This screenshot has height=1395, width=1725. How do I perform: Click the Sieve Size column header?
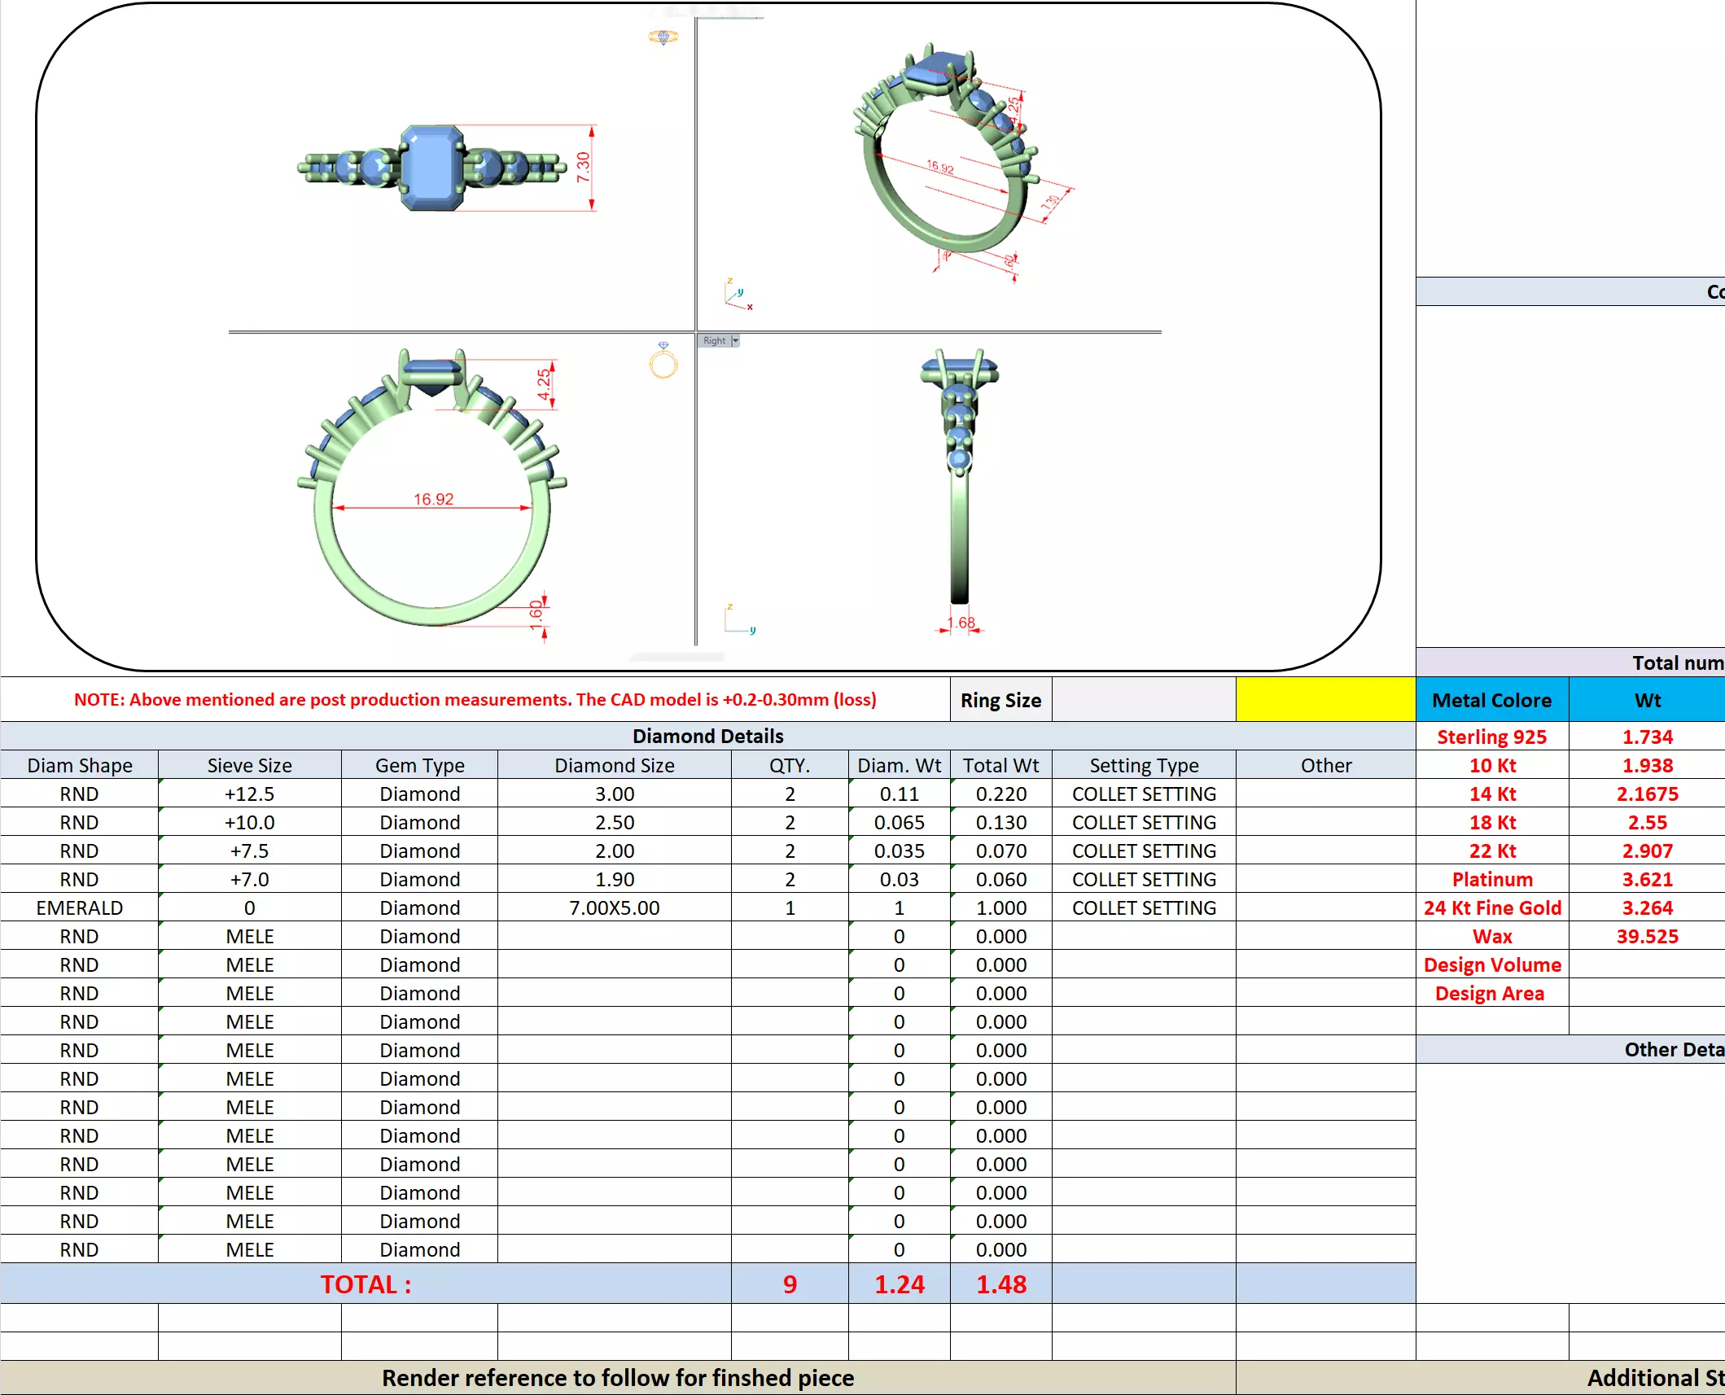pyautogui.click(x=249, y=765)
